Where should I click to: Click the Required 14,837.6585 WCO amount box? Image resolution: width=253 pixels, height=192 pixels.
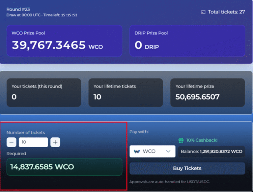64,167
